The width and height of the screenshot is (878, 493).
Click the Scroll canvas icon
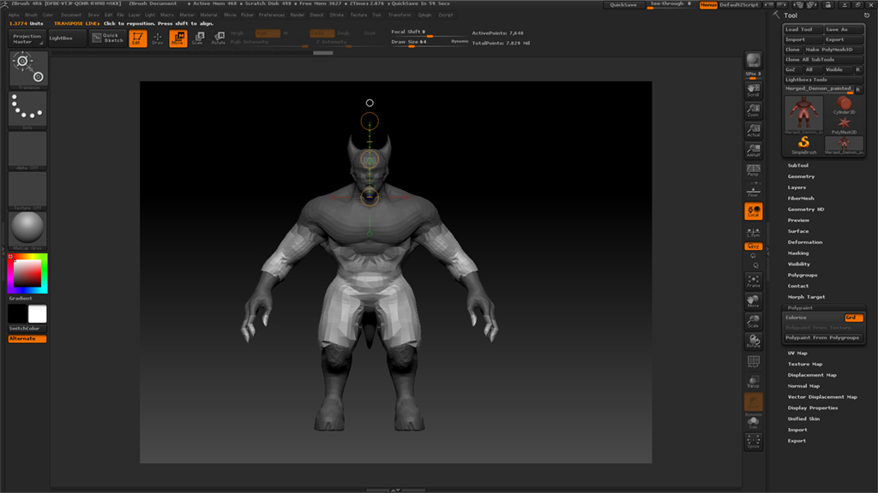click(753, 89)
